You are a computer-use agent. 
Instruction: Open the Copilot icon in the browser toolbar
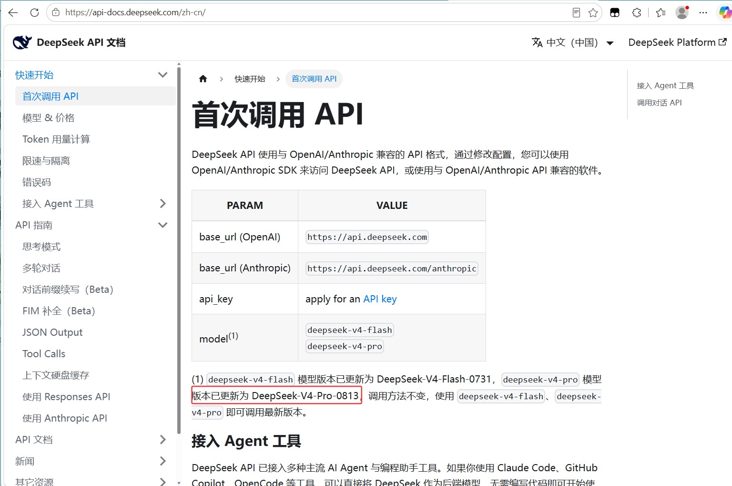(725, 12)
